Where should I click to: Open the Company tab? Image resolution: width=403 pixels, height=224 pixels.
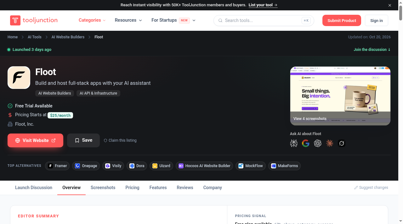[x=213, y=188]
